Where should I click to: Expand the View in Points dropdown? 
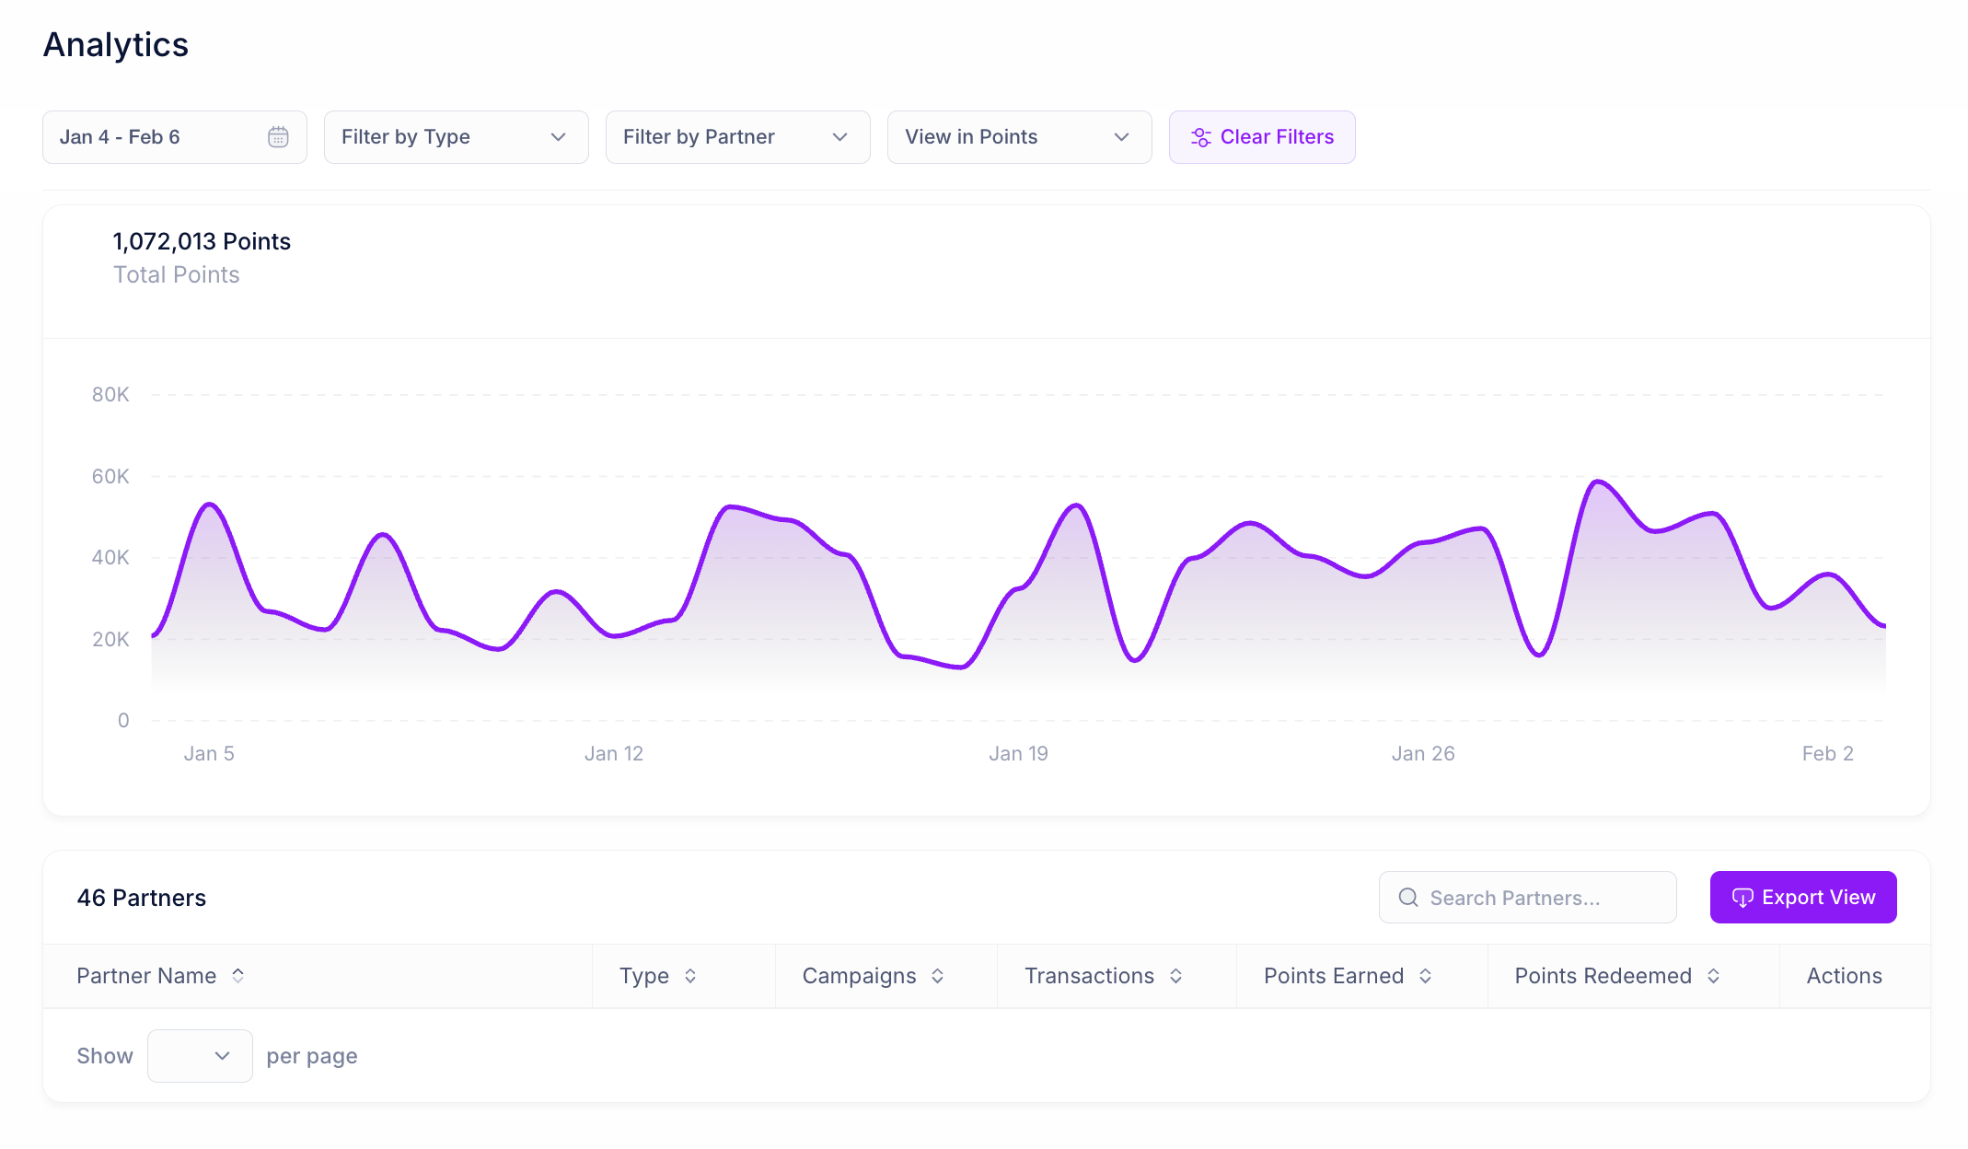(x=1019, y=136)
